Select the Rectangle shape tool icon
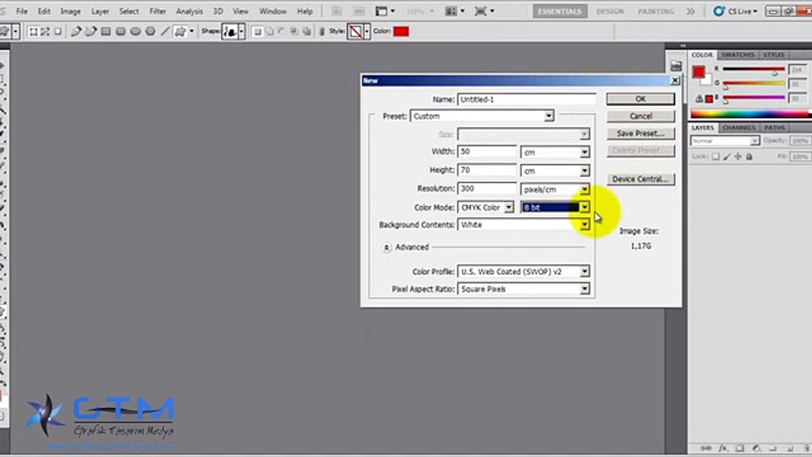The height and width of the screenshot is (457, 812). pyautogui.click(x=106, y=31)
